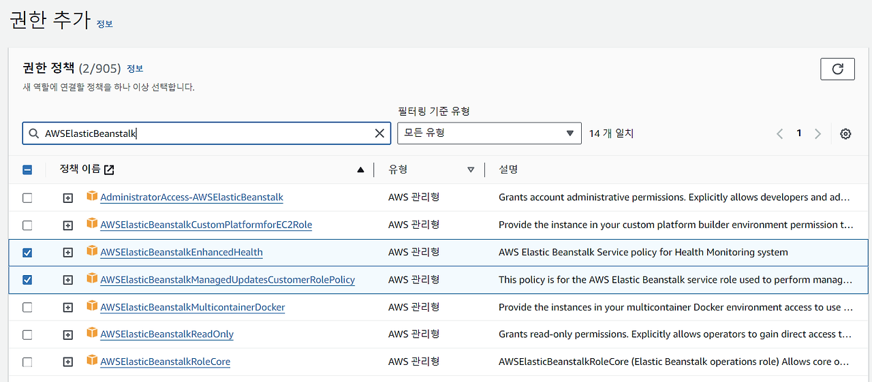Click the 설명 column header
872x382 pixels.
(508, 170)
